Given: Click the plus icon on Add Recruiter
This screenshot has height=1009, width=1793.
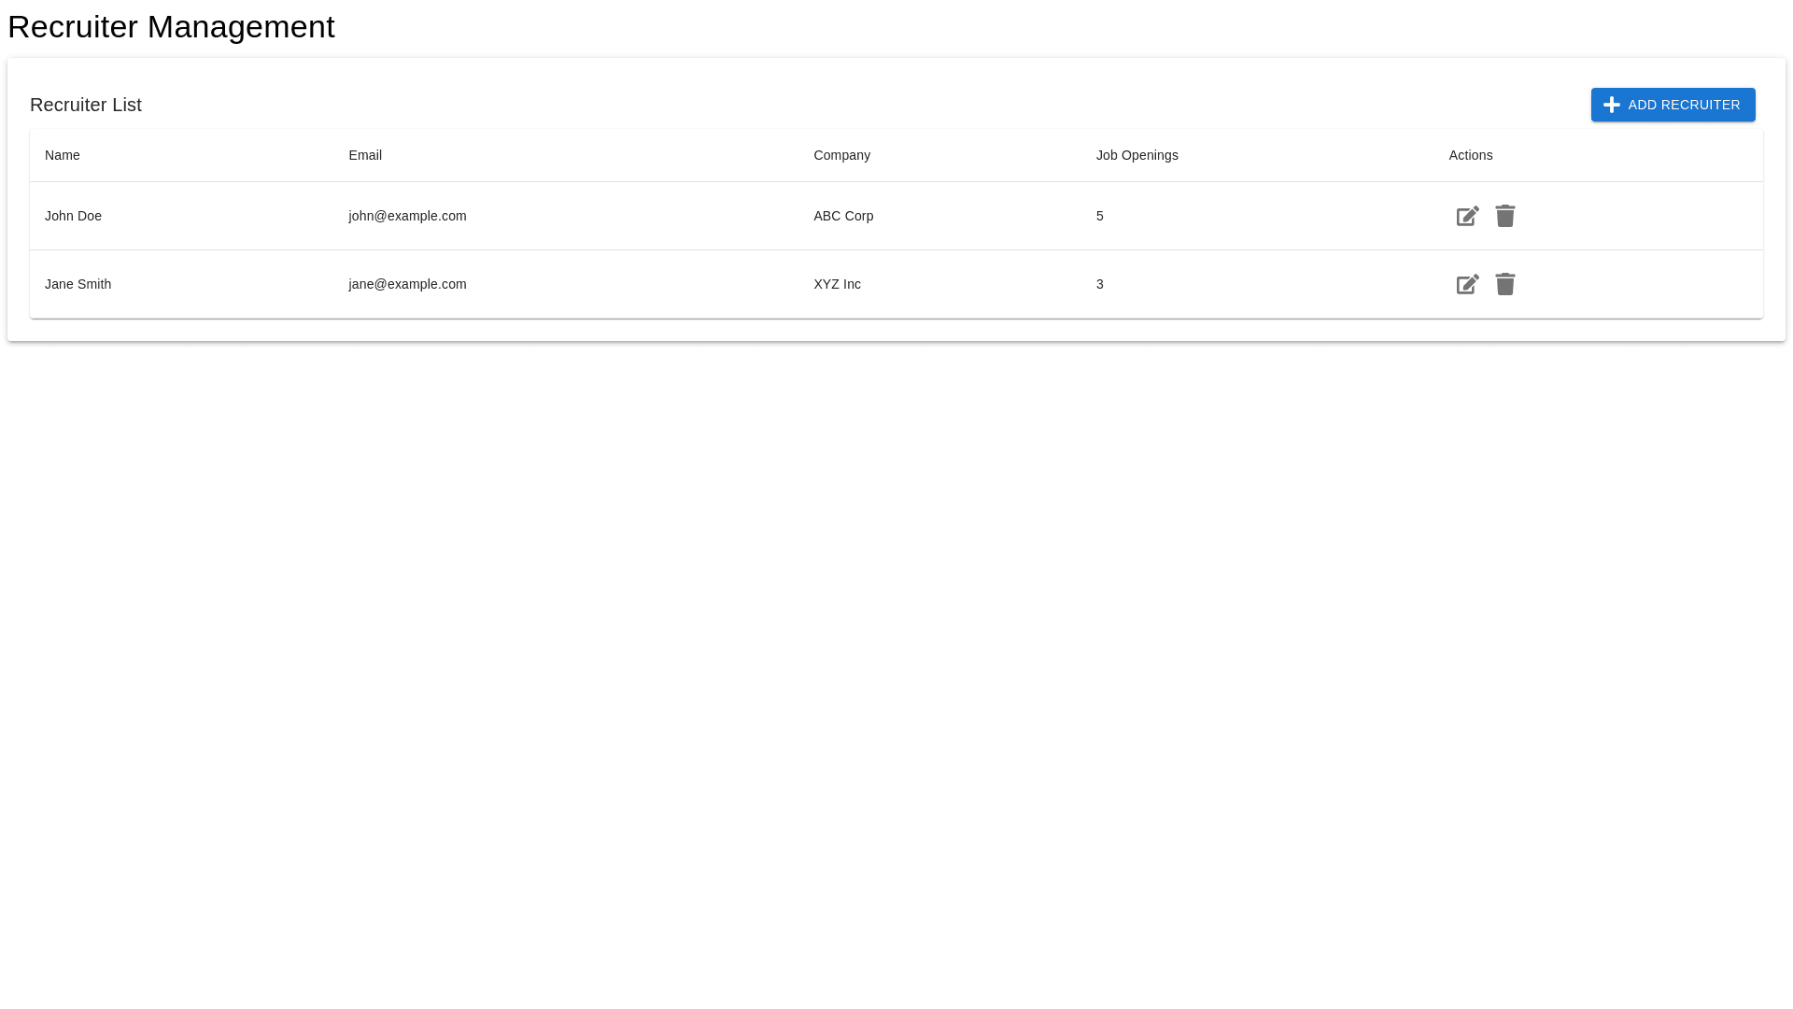Looking at the screenshot, I should coord(1611,105).
